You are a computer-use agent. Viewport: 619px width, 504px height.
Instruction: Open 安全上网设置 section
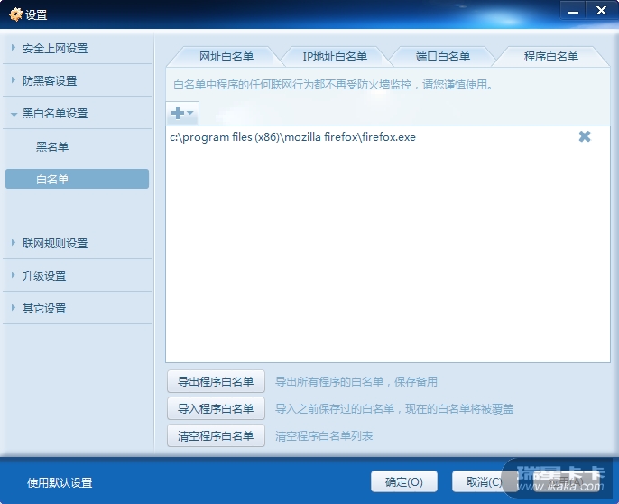55,49
